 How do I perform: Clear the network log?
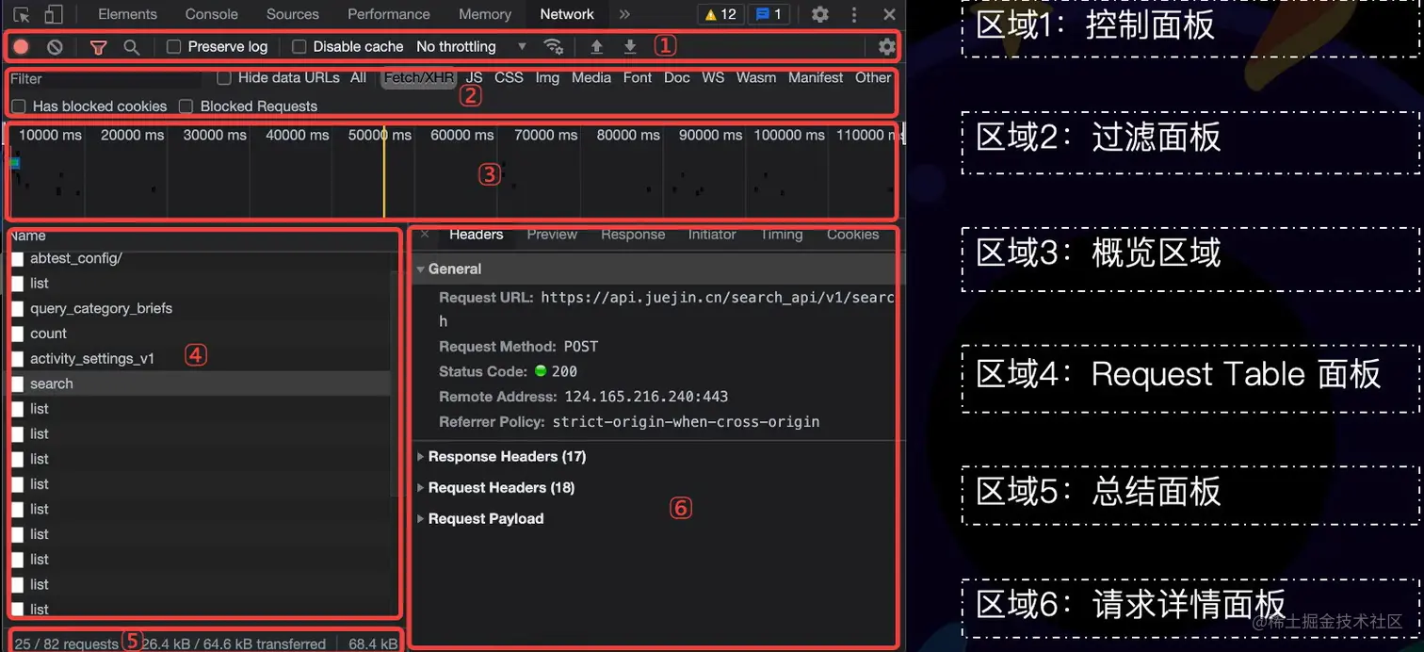[x=55, y=46]
